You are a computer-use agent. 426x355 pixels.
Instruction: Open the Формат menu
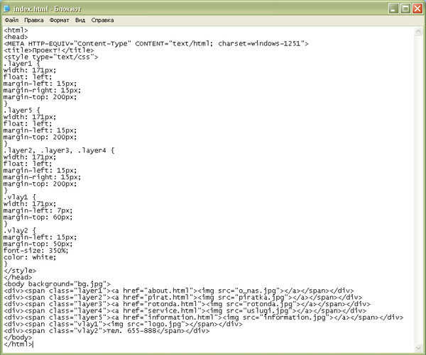point(60,21)
